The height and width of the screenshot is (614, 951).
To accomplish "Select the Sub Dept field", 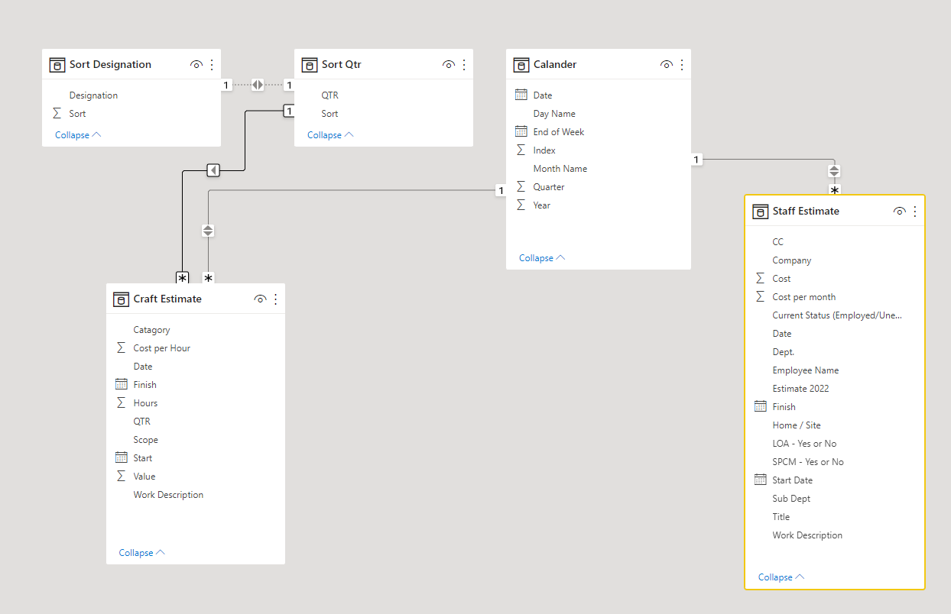I will click(x=791, y=499).
